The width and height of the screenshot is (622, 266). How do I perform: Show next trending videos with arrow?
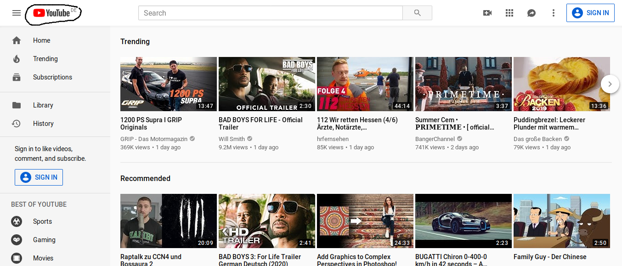pyautogui.click(x=610, y=84)
